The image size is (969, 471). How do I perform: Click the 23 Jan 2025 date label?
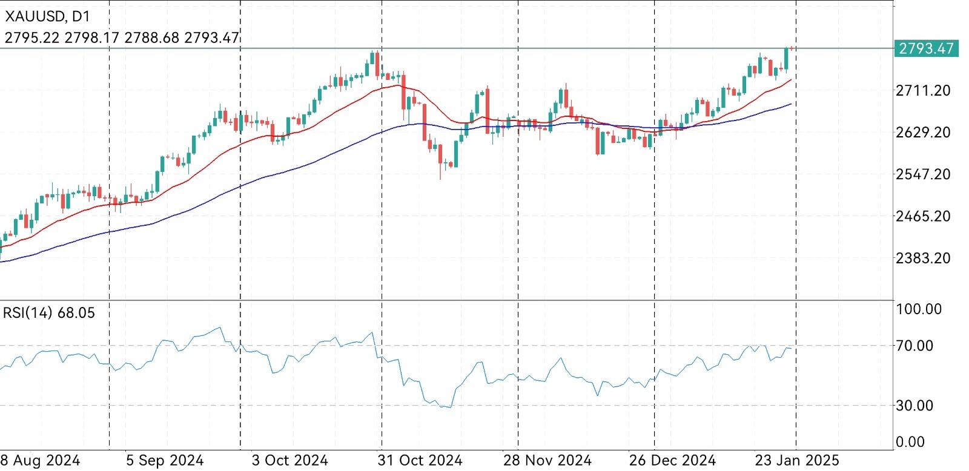797,461
